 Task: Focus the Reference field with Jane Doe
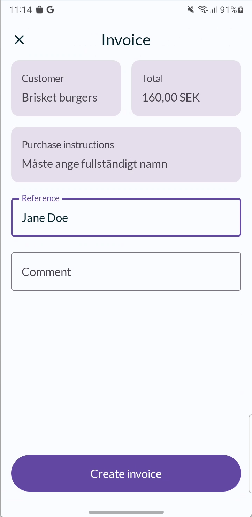(x=126, y=217)
